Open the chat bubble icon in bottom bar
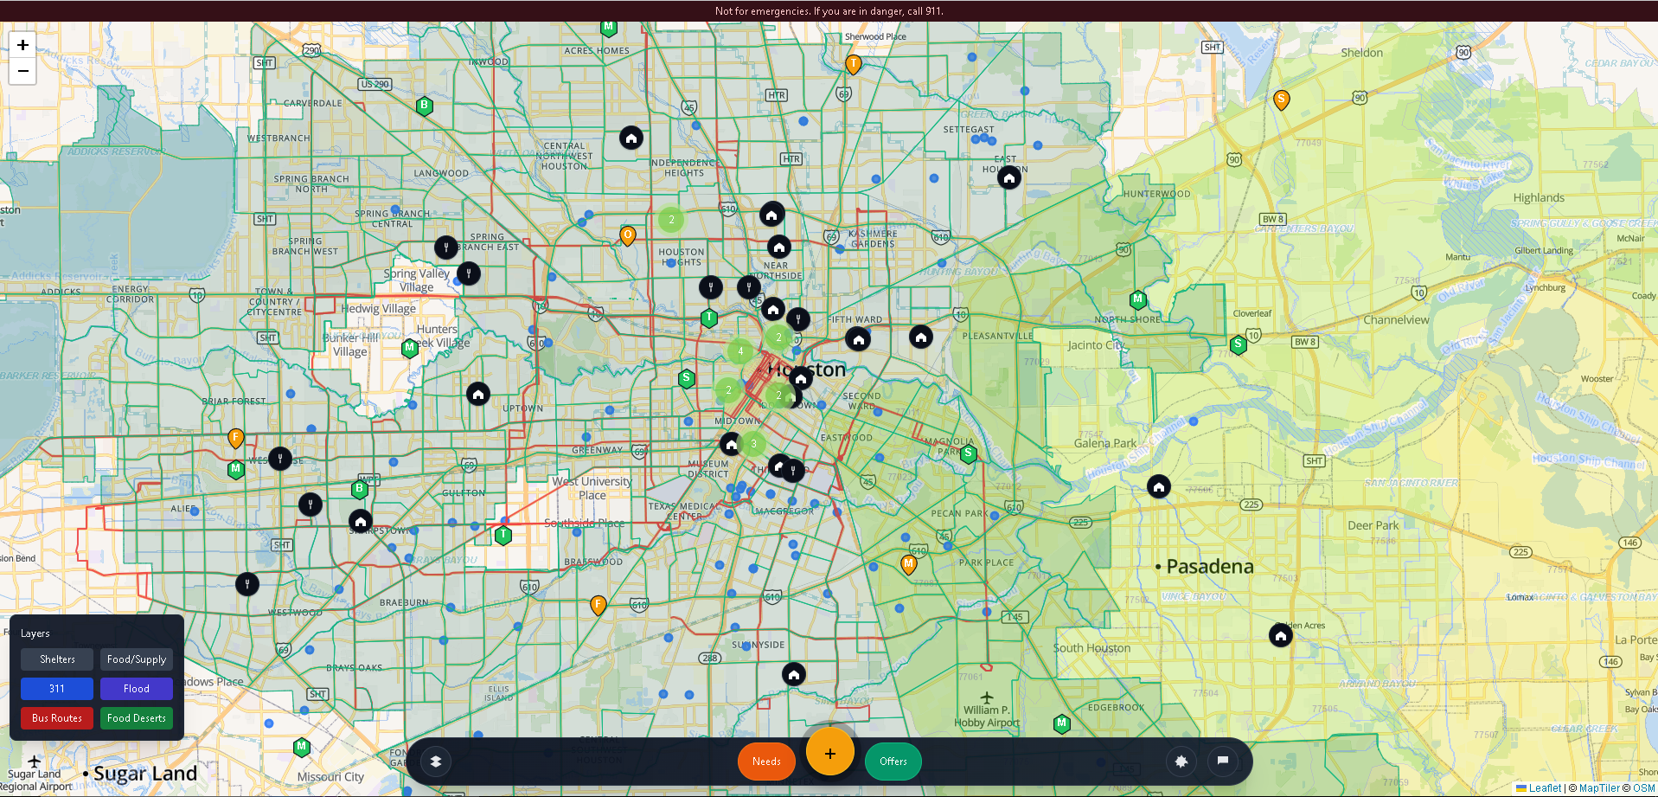Image resolution: width=1658 pixels, height=797 pixels. coord(1223,761)
